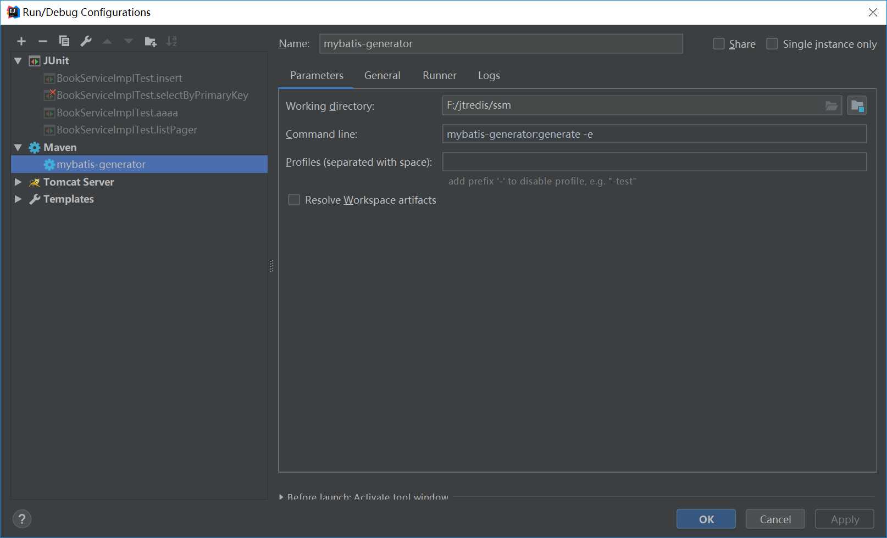Click the Cancel button
887x538 pixels.
click(775, 519)
